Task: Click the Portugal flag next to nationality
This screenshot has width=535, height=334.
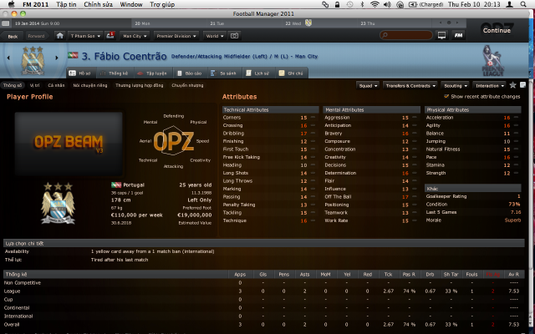Action: pos(116,185)
